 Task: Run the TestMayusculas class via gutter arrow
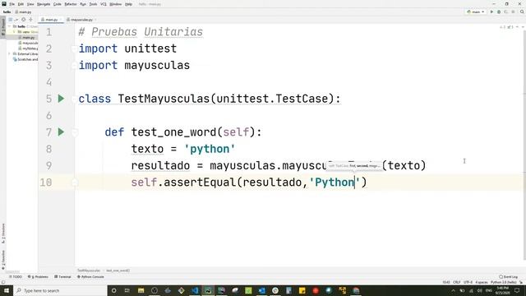(61, 99)
